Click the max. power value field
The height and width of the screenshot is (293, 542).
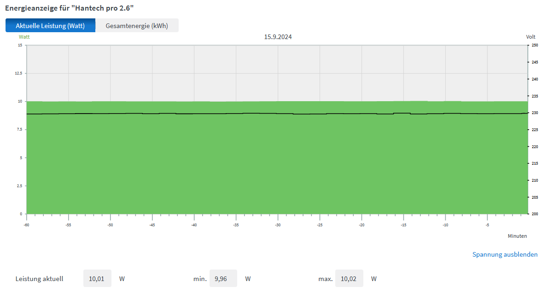pyautogui.click(x=349, y=279)
